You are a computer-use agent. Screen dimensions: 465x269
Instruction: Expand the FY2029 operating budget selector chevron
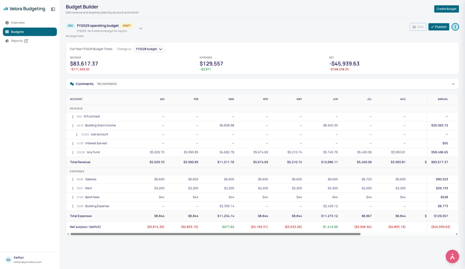(141, 29)
